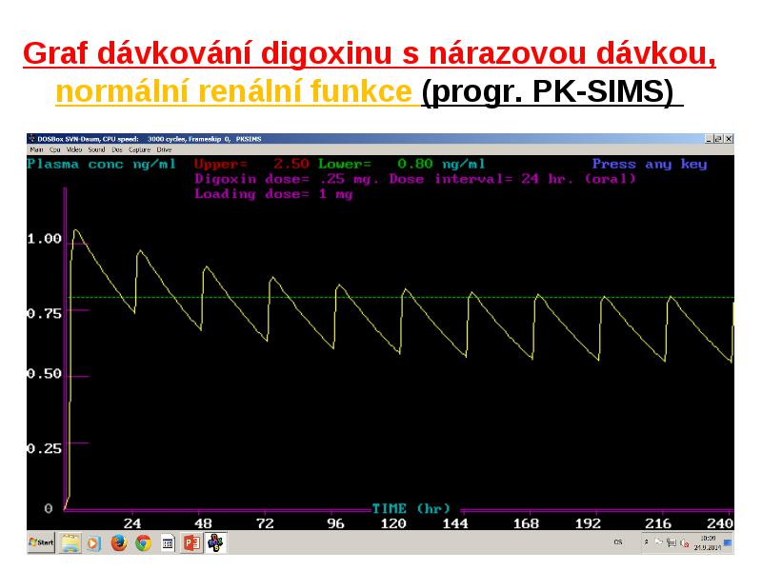
Task: Click slide title 'Graf dávkování digoxinu s nárazovou dávkou'
Action: coord(370,53)
